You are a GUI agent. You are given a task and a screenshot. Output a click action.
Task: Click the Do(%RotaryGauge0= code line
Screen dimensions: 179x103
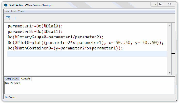56,37
